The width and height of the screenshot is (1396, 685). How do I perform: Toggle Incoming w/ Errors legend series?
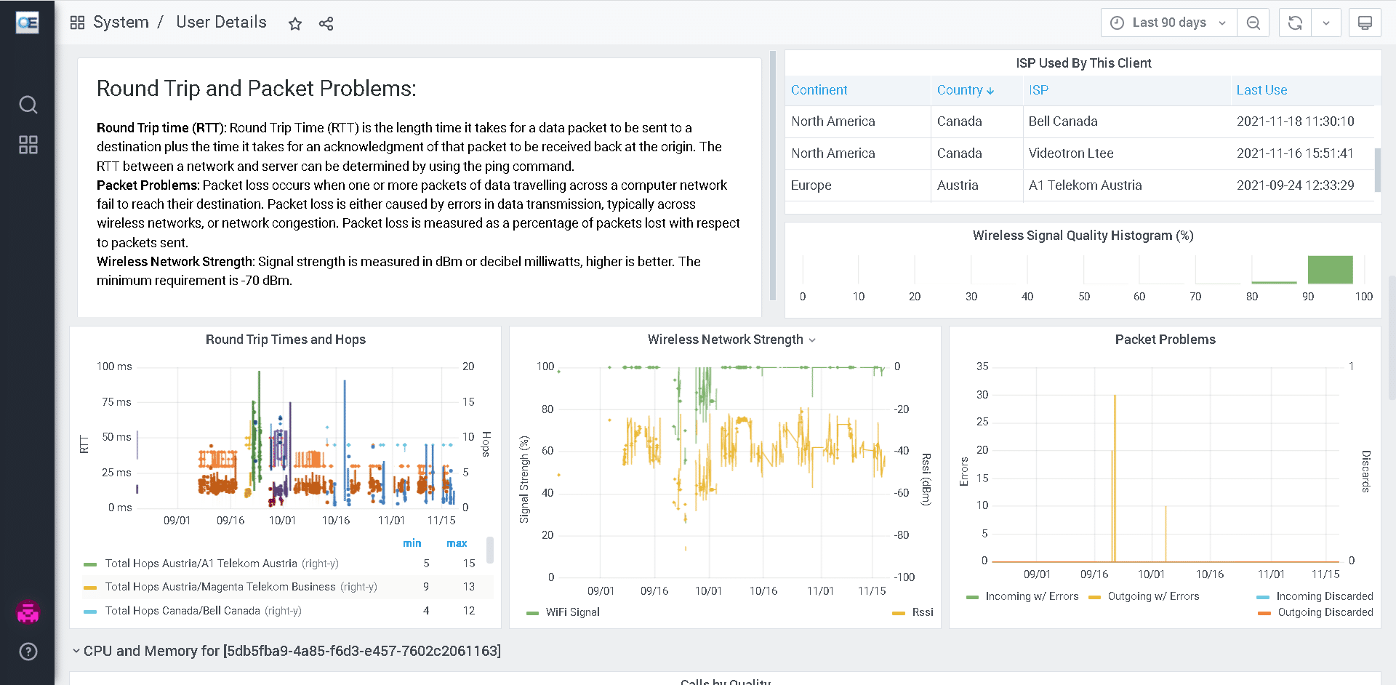coord(1031,596)
